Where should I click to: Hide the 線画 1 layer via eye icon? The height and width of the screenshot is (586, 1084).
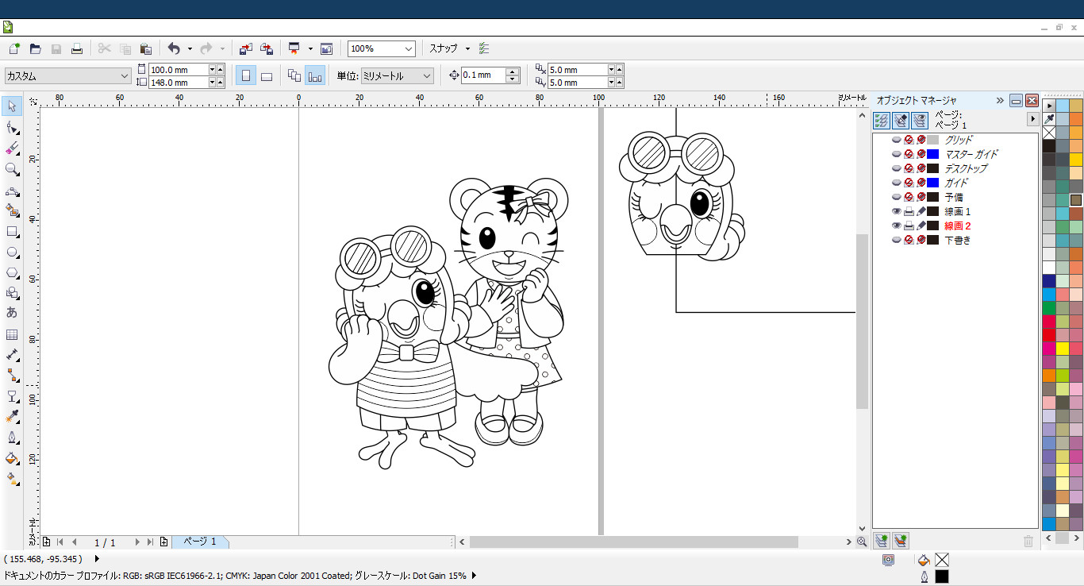coord(897,212)
